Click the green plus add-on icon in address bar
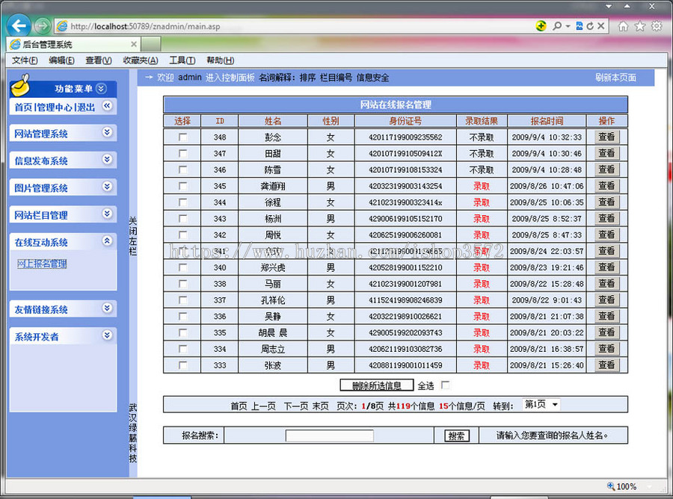This screenshot has width=673, height=499. click(x=541, y=26)
